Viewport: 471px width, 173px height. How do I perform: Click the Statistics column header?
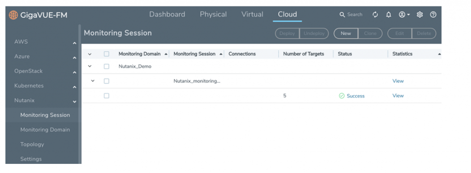[x=402, y=54]
